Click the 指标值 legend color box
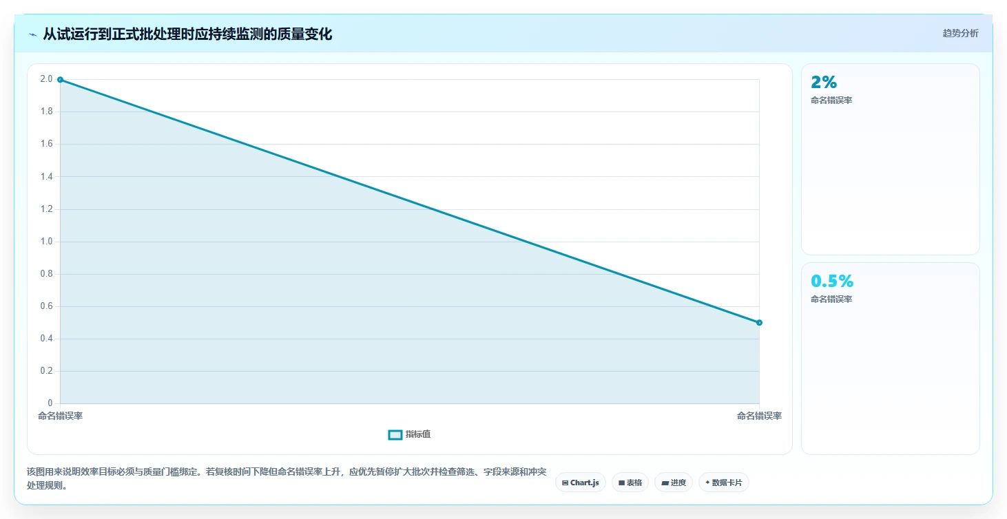 tap(395, 434)
